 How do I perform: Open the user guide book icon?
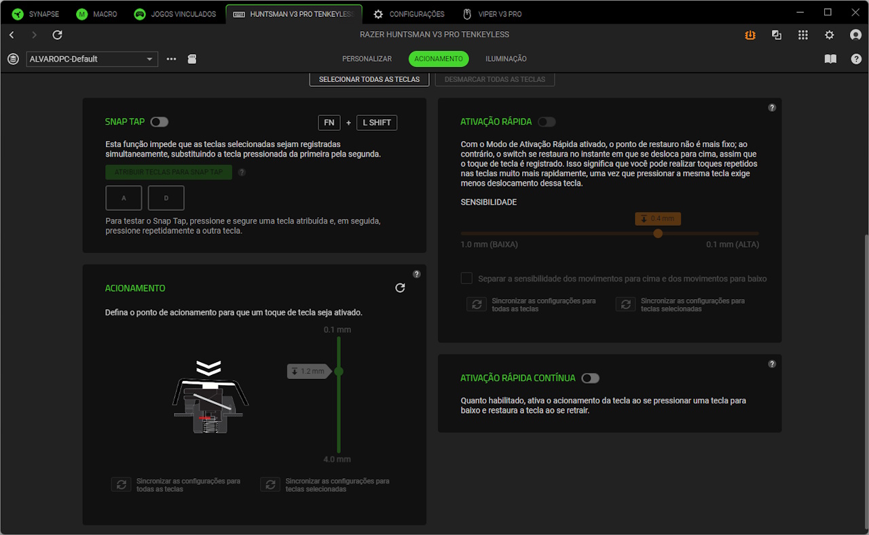[830, 59]
